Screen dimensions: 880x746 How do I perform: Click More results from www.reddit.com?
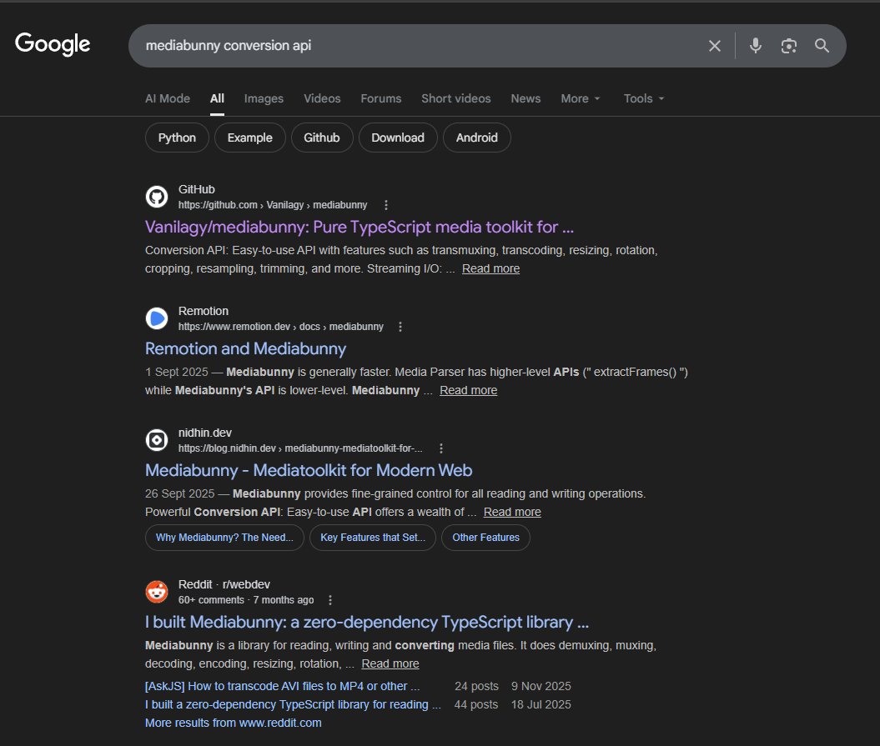[x=234, y=723]
